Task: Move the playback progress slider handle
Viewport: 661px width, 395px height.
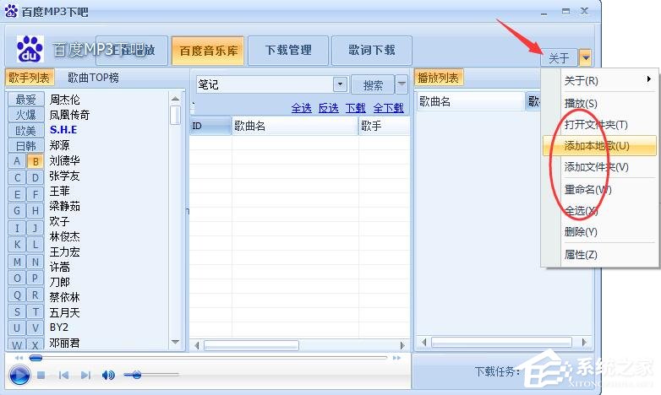Action: pyautogui.click(x=36, y=358)
